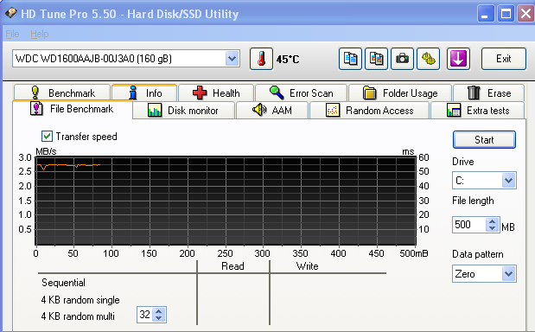Open the Help menu

click(40, 34)
